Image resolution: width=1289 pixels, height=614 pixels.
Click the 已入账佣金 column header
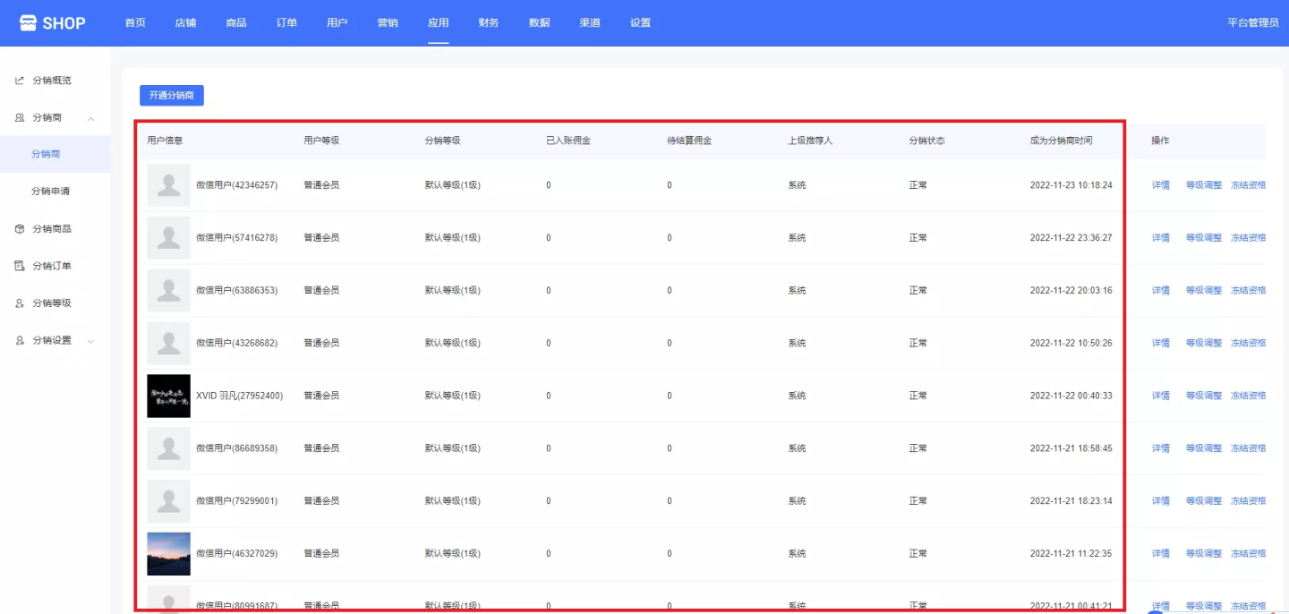click(568, 141)
